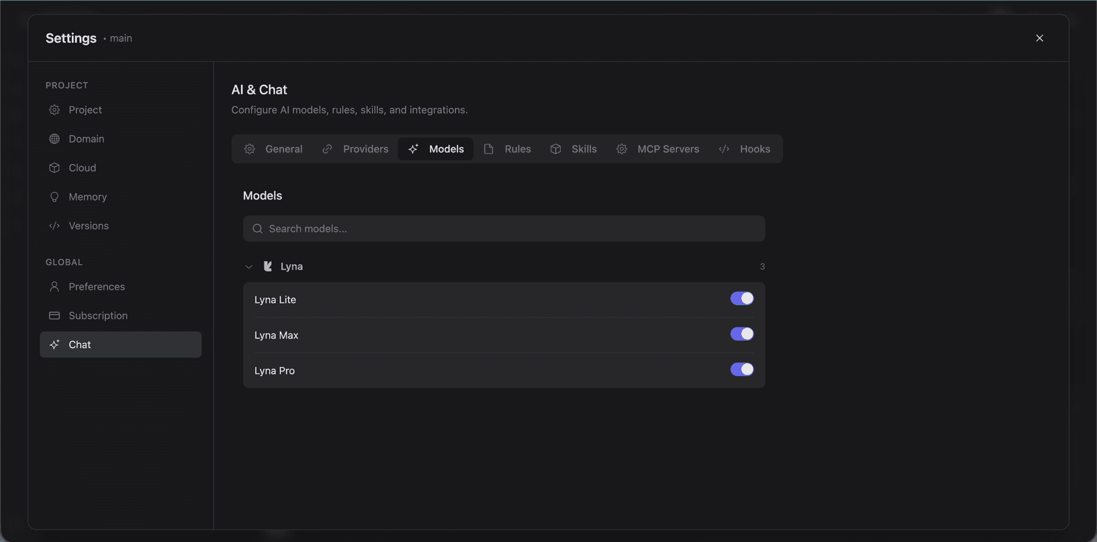
Task: Click the Cloud cube icon
Action: click(54, 168)
